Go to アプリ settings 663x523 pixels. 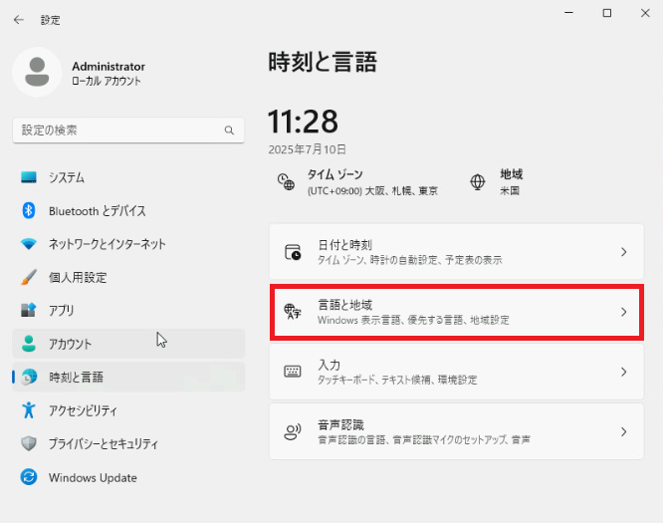(x=128, y=310)
